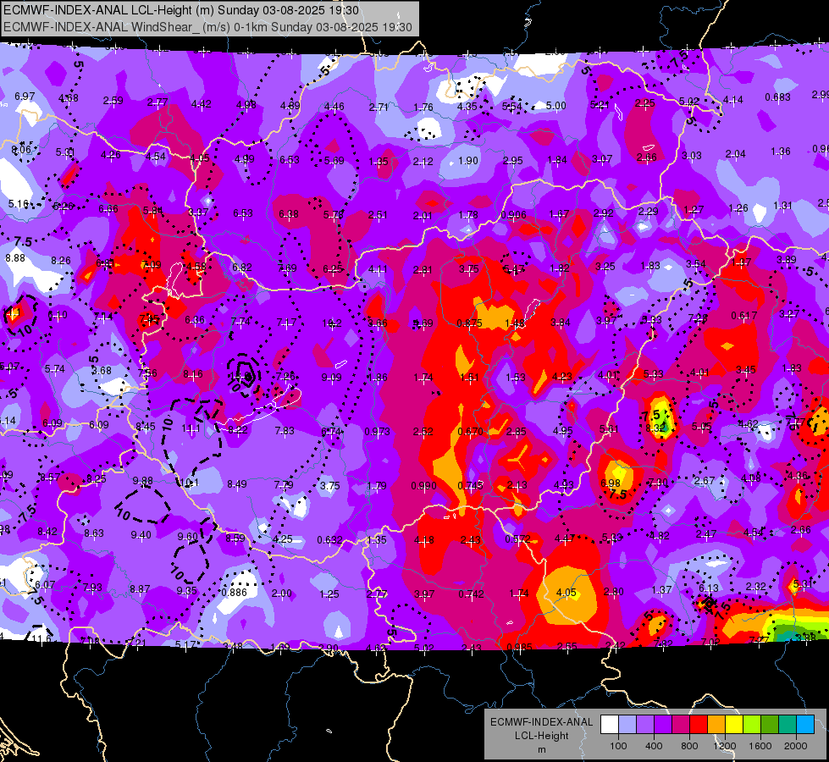The height and width of the screenshot is (762, 829).
Task: Click the legend label 800
Action: point(689,746)
